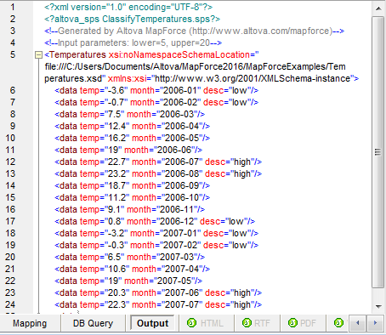Image resolution: width=386 pixels, height=335 pixels.
Task: Click the vertical scrollbar thumb
Action: 377,152
